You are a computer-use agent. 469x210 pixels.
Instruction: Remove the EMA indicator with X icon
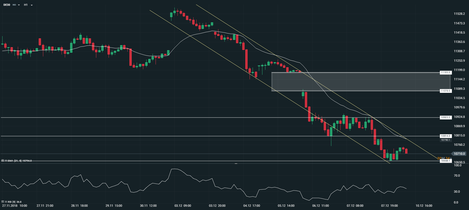pyautogui.click(x=6, y=161)
